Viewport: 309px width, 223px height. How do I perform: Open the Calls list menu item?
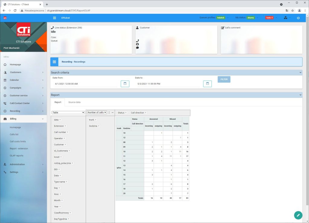[x=14, y=134]
